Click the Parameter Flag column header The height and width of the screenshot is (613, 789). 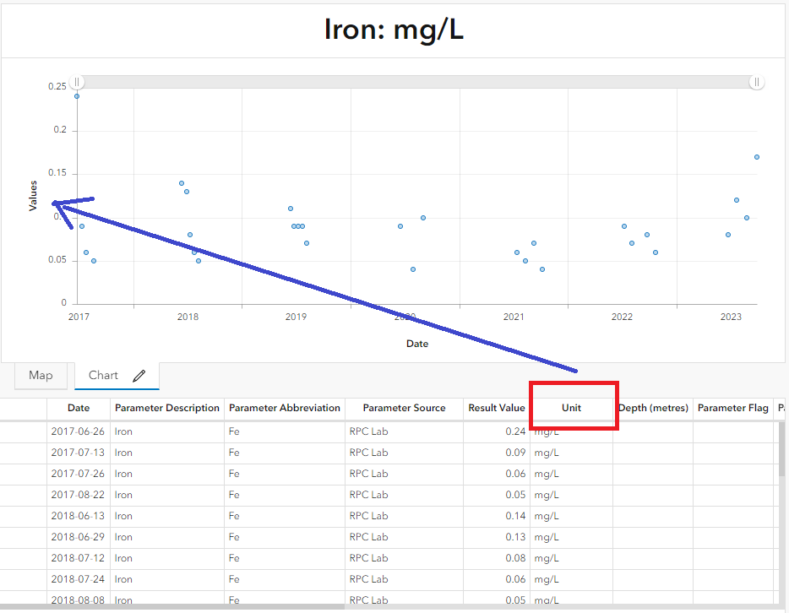(x=733, y=408)
